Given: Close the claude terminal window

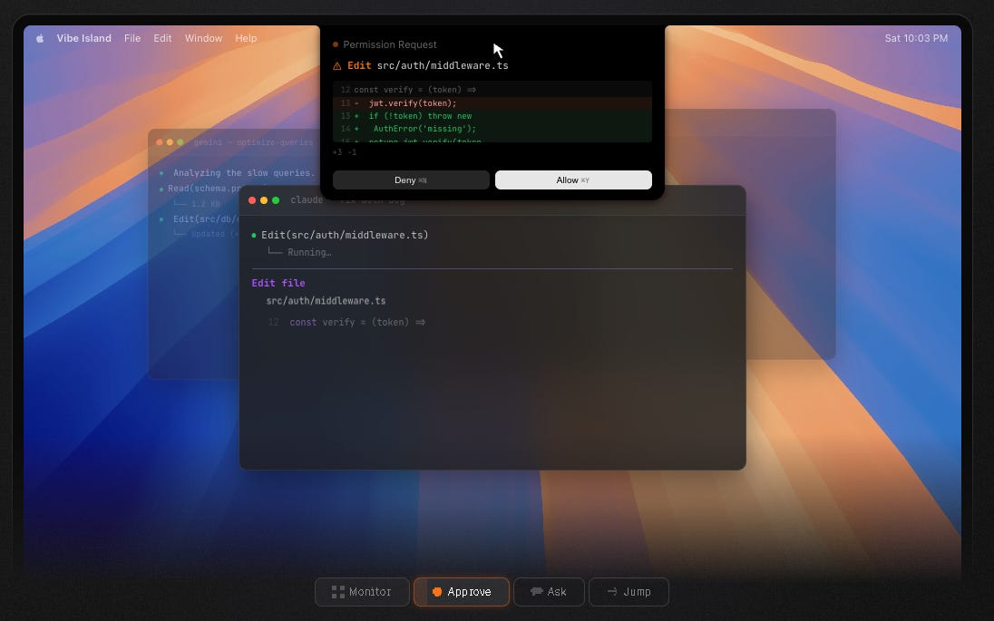Looking at the screenshot, I should pyautogui.click(x=252, y=200).
